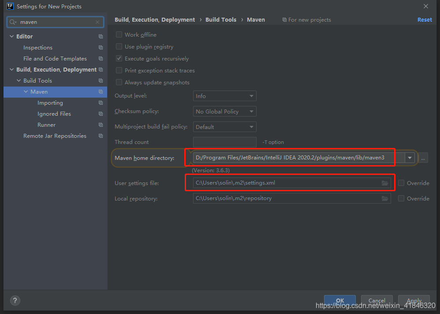This screenshot has height=314, width=440.
Task: Click Build, Execution, Deployment breadcrumb
Action: pos(155,20)
